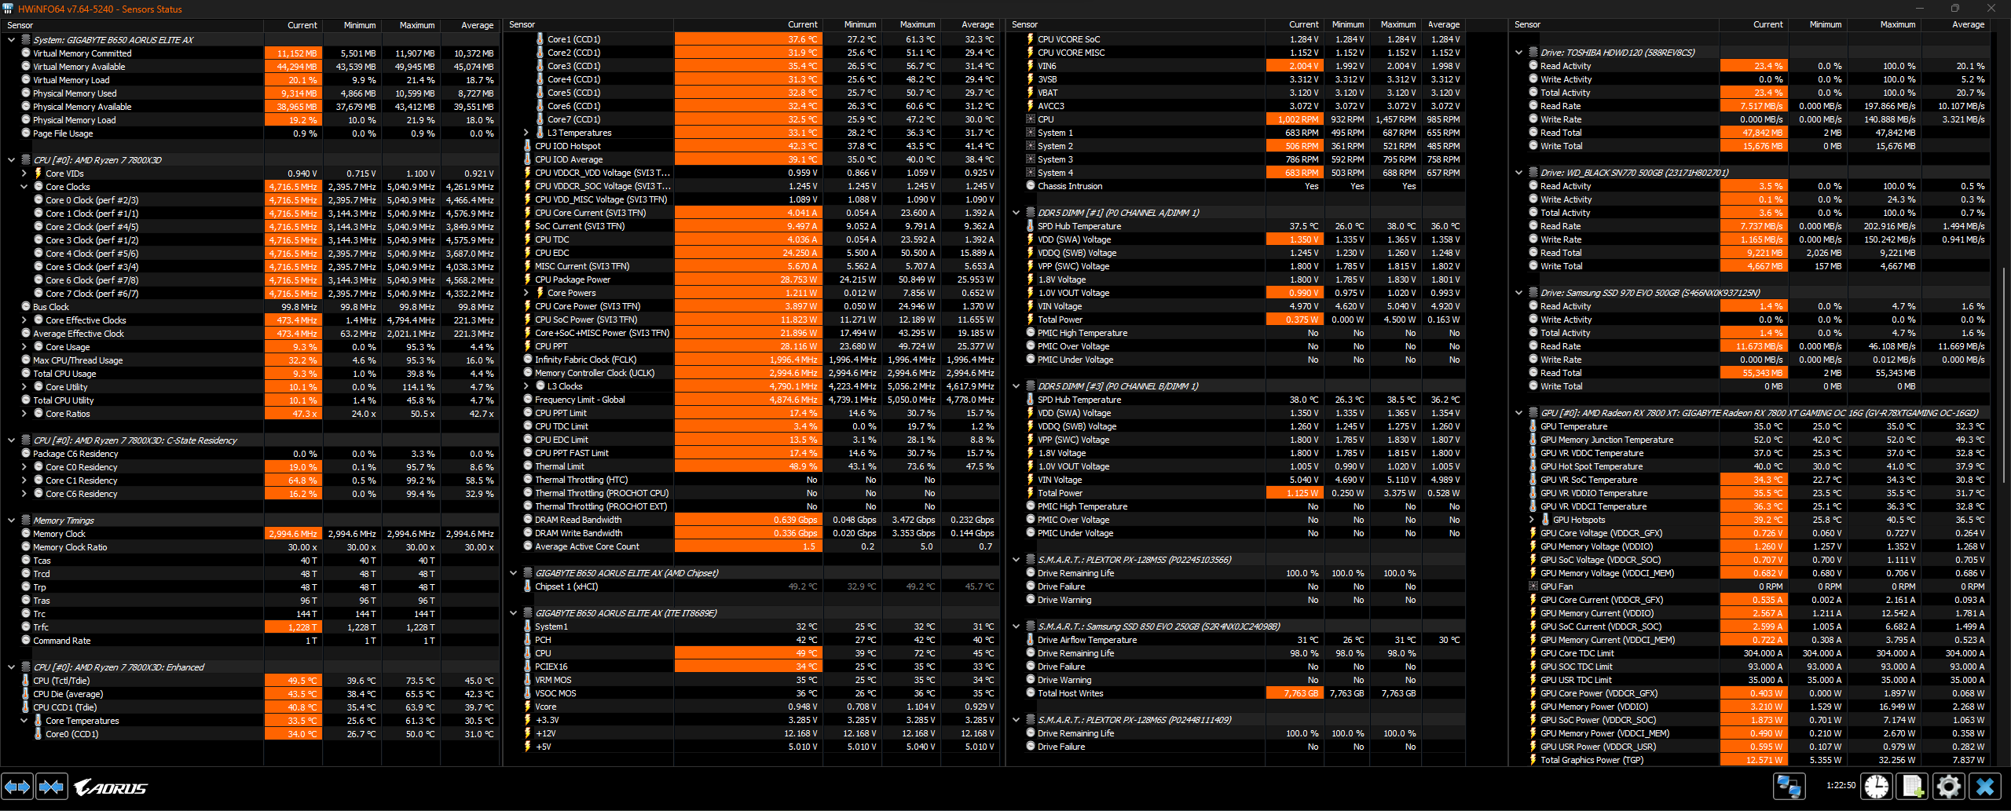Click the chip icon next to Memory Timings
Viewport: 2011px width, 811px height.
pyautogui.click(x=26, y=521)
